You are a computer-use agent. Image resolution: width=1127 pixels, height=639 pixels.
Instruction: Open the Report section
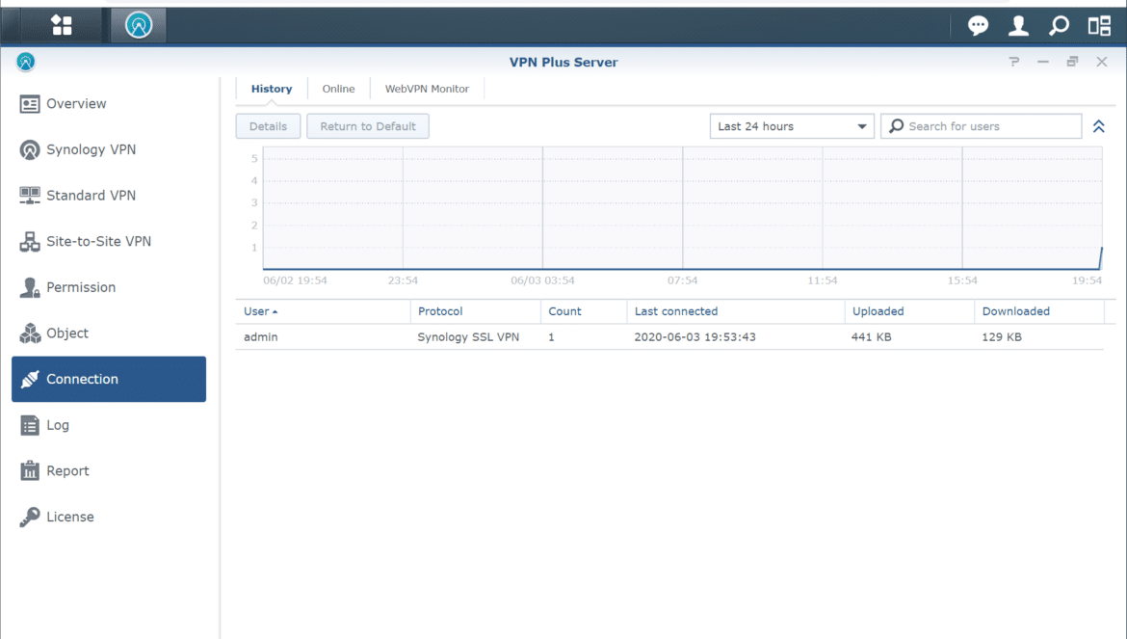109,470
